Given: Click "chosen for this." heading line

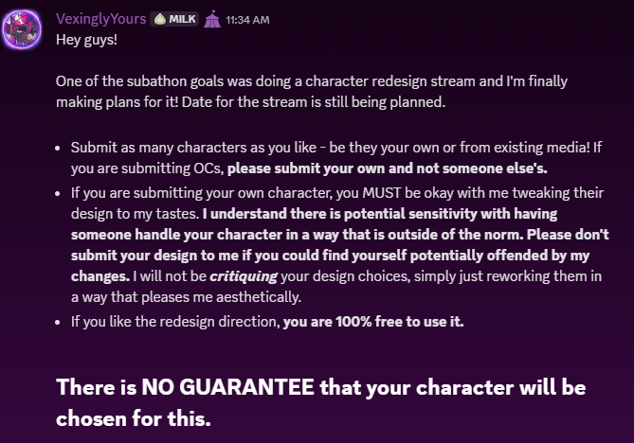Looking at the screenshot, I should 134,417.
